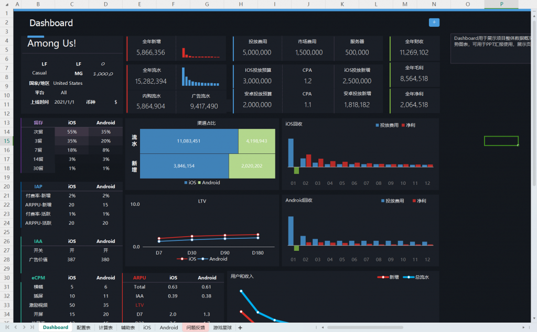
Task: Select the 市场费用 value 1,500,000
Action: pos(308,52)
